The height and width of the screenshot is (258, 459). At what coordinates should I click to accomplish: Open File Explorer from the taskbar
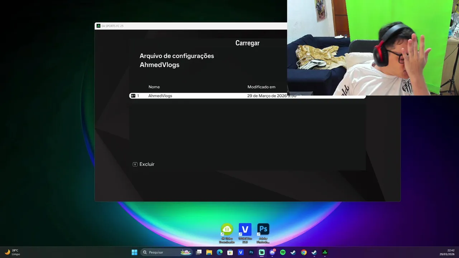point(209,252)
